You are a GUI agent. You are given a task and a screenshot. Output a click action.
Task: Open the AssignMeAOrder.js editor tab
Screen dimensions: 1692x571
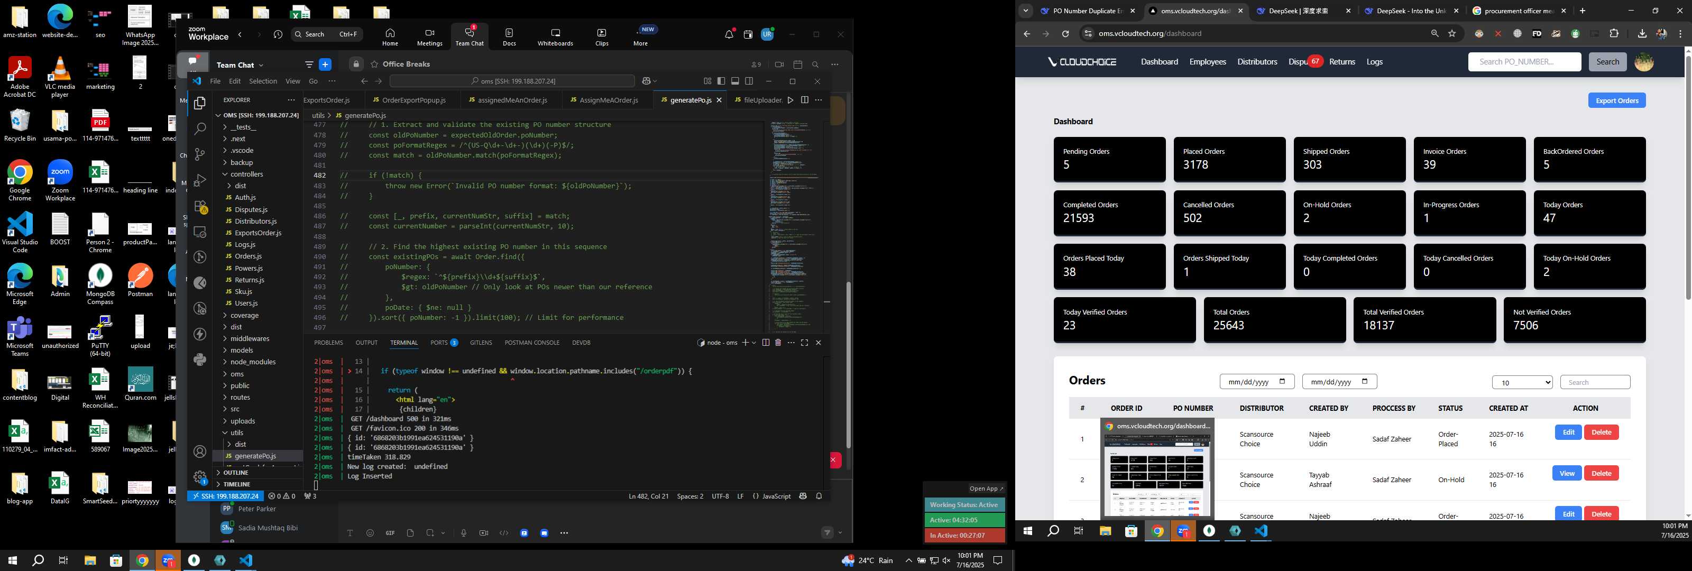coord(609,100)
